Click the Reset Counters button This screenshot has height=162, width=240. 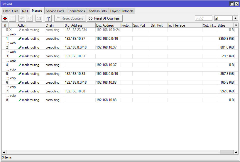click(x=70, y=18)
